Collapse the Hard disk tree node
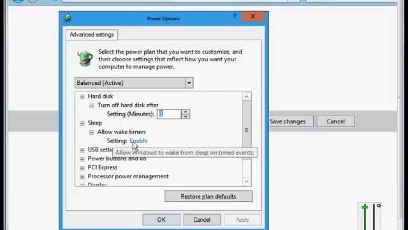Viewport: 408px width, 230px height. click(82, 96)
